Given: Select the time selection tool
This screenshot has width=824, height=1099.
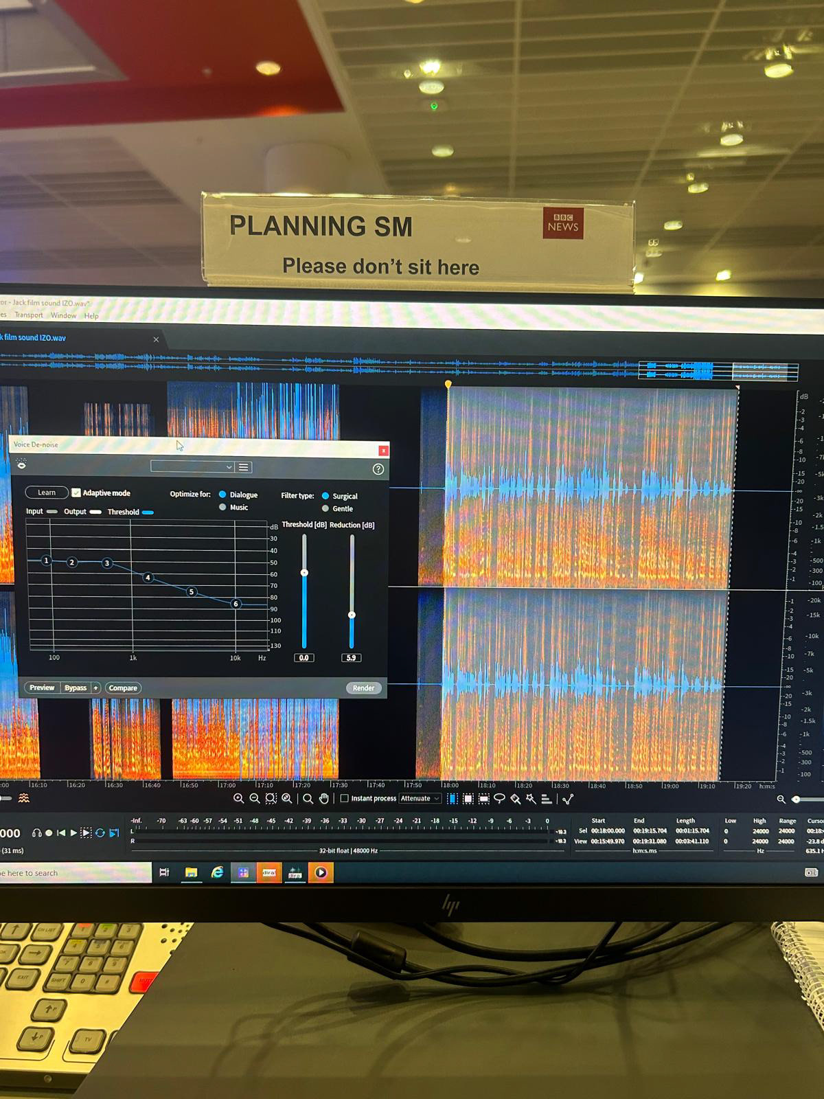Looking at the screenshot, I should 452,798.
